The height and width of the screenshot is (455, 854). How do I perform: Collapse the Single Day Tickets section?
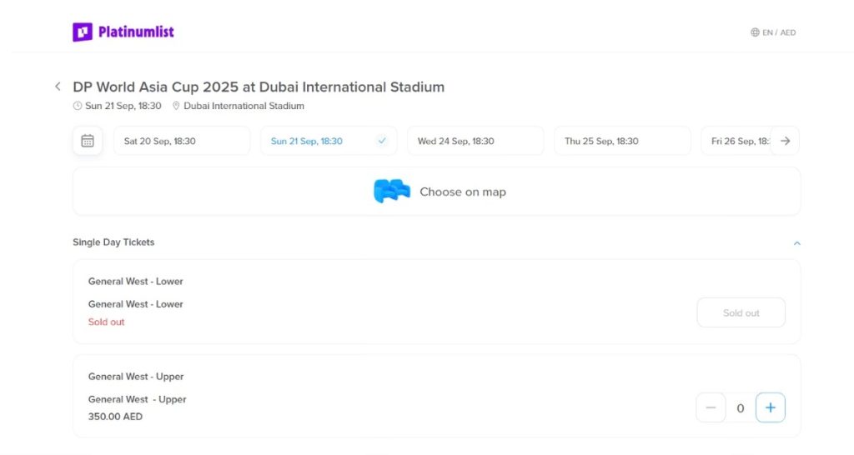796,242
